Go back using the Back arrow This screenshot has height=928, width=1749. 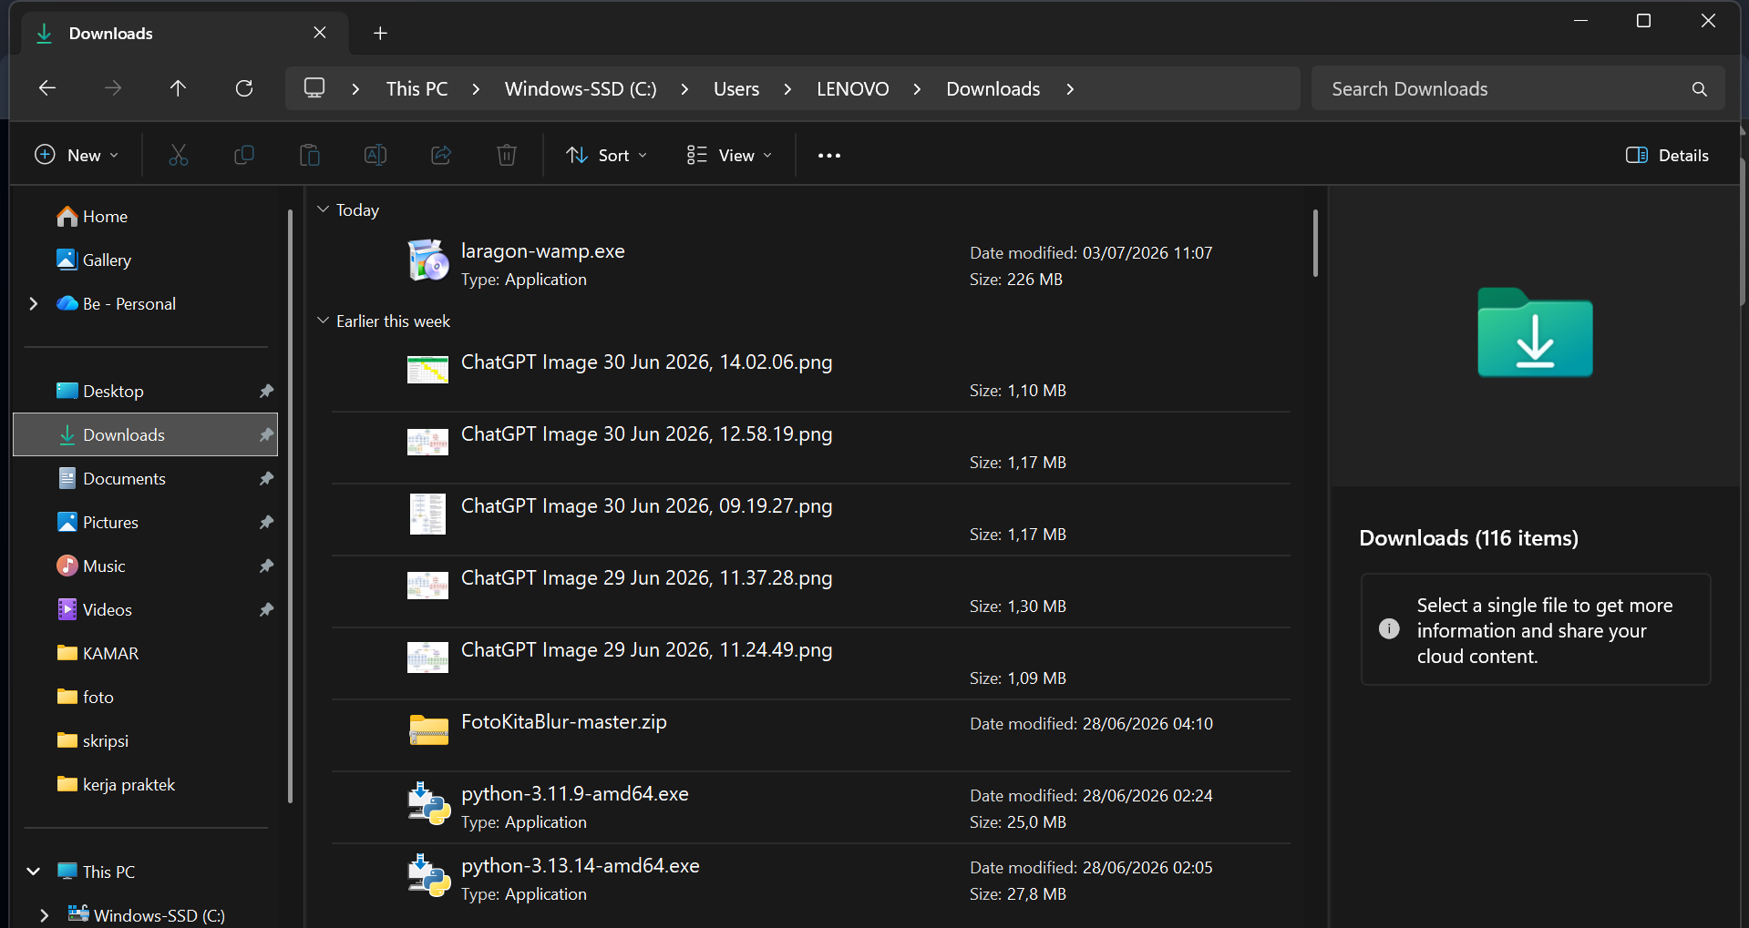(47, 88)
